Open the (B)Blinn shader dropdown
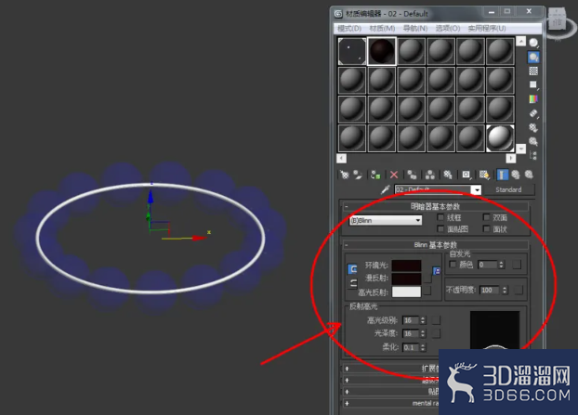578x415 pixels. click(386, 220)
